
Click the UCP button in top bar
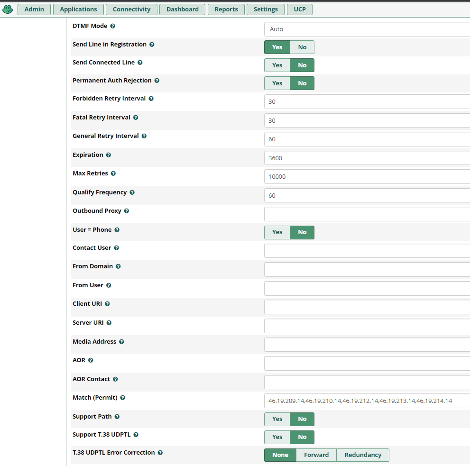tap(300, 9)
